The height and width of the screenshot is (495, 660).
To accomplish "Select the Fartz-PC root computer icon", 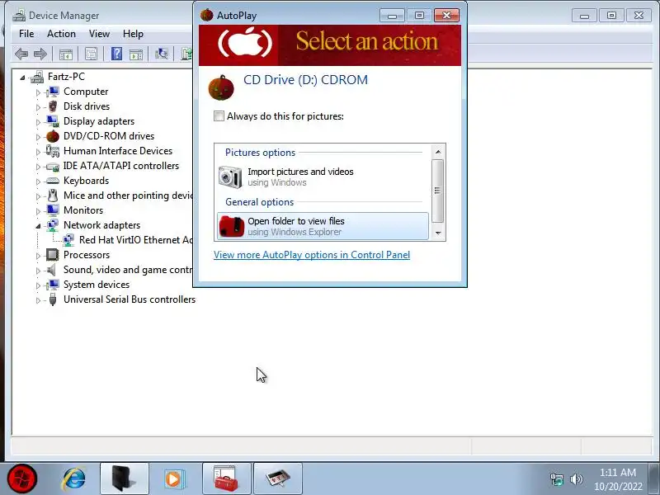I will pyautogui.click(x=37, y=77).
